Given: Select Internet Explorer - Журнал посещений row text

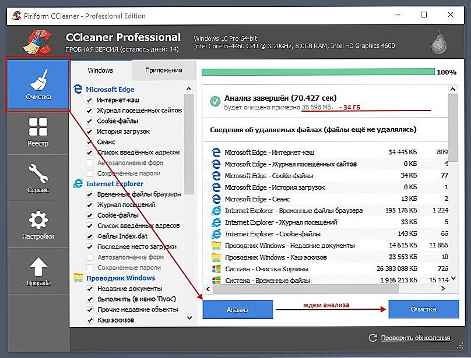Looking at the screenshot, I should [x=281, y=222].
